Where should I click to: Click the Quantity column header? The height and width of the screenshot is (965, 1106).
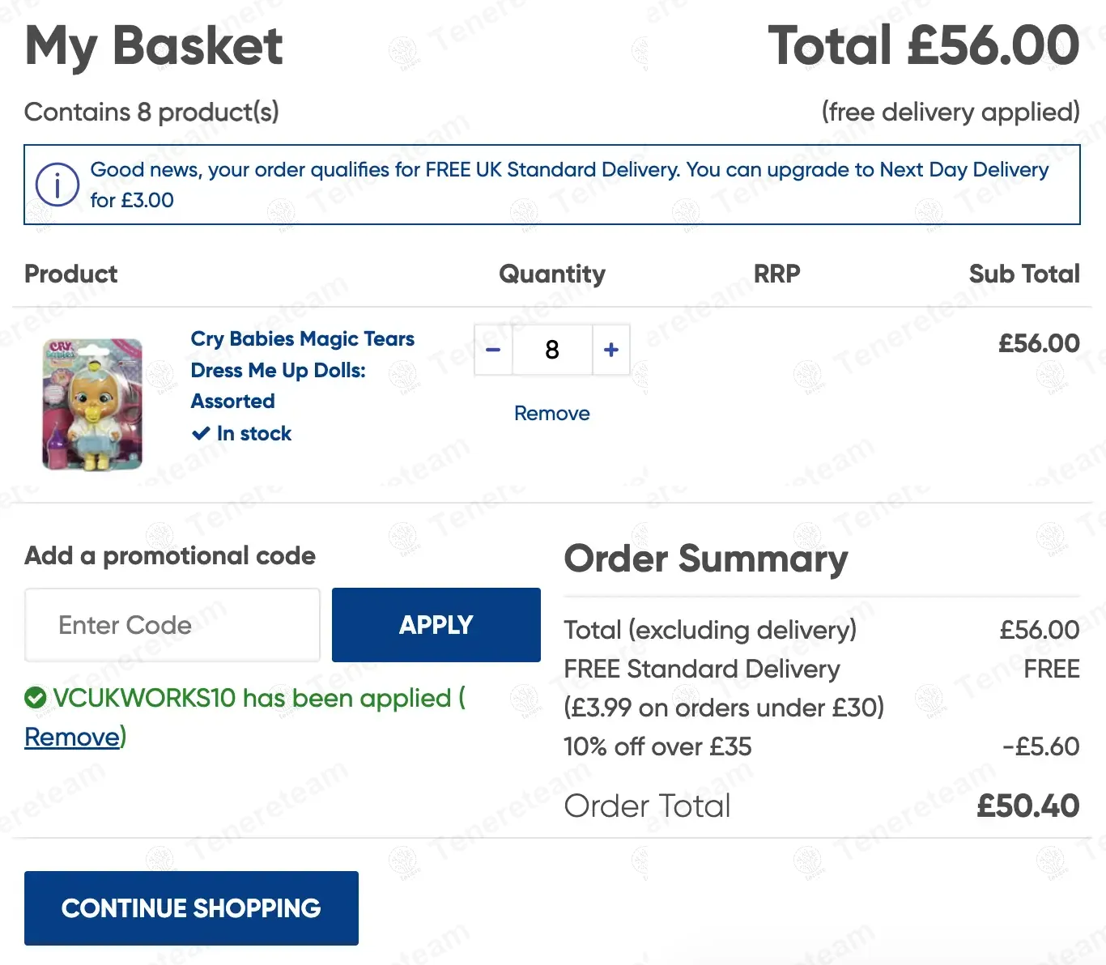tap(552, 274)
